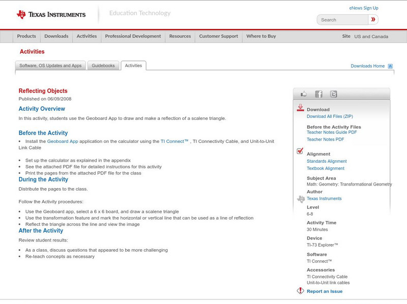Open the Resources menu
Image resolution: width=407 pixels, height=304 pixels.
click(x=180, y=36)
